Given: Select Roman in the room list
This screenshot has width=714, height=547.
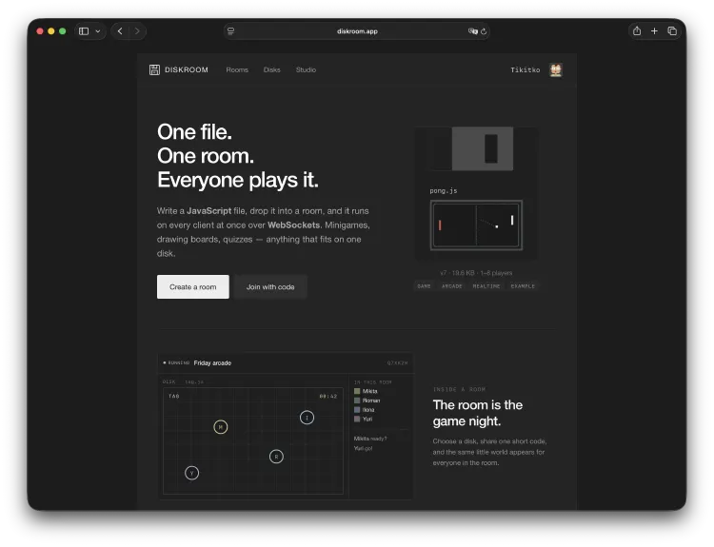Looking at the screenshot, I should coord(371,400).
